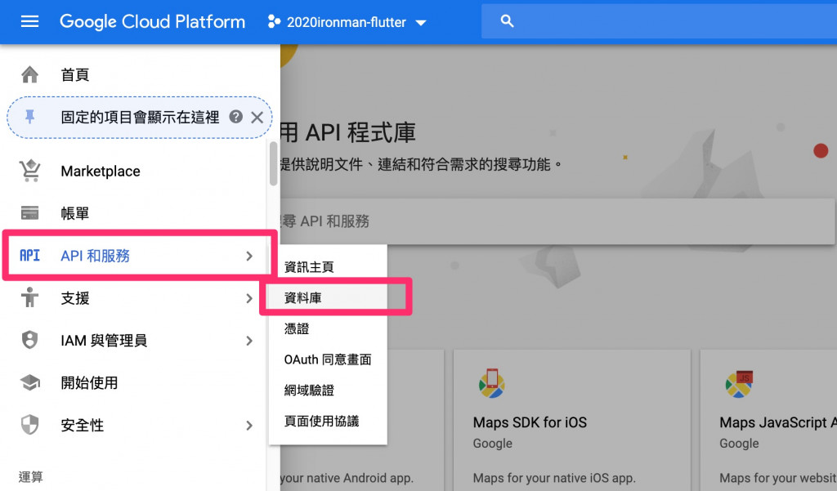Image resolution: width=837 pixels, height=491 pixels.
Task: Open Maps JavaScript API card
Action: point(768,421)
